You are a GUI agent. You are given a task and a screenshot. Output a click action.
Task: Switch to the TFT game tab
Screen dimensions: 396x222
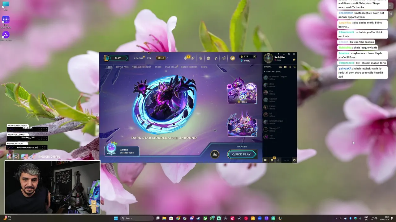coord(149,58)
